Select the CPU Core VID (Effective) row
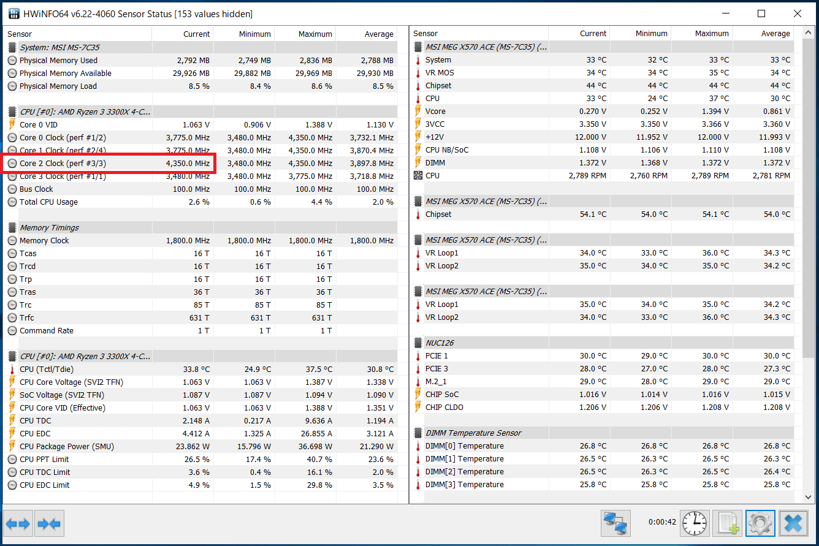The height and width of the screenshot is (546, 819). pyautogui.click(x=200, y=408)
